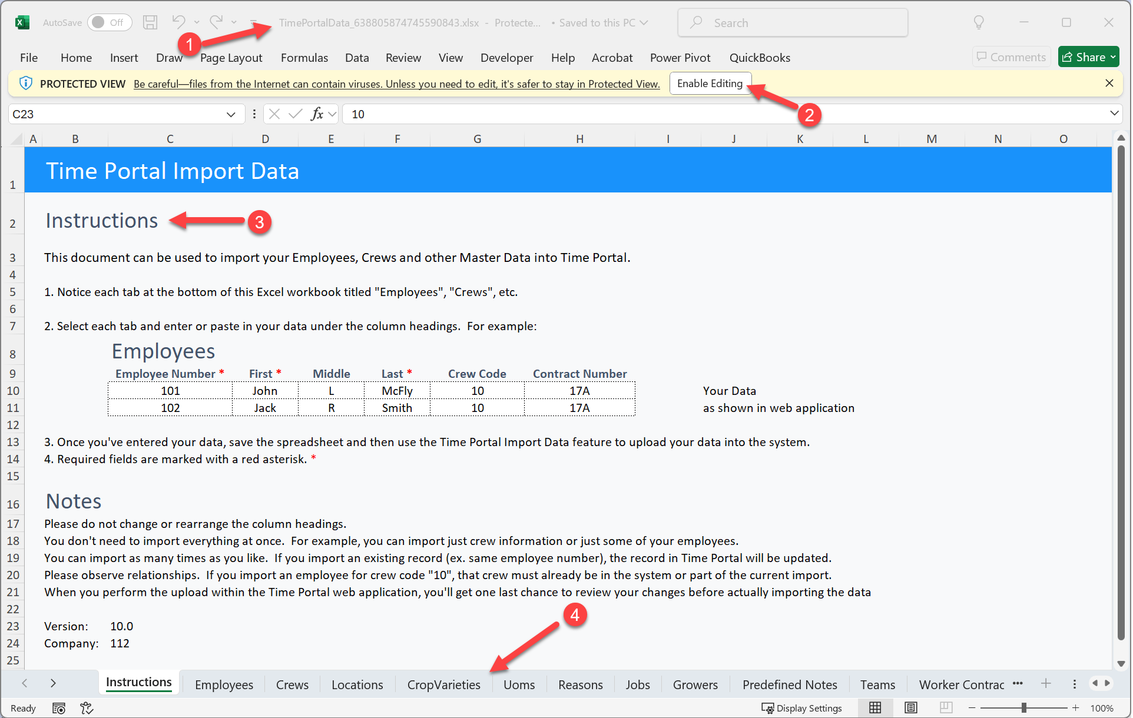The image size is (1133, 718).
Task: Open the Power Pivot tab
Action: click(680, 58)
